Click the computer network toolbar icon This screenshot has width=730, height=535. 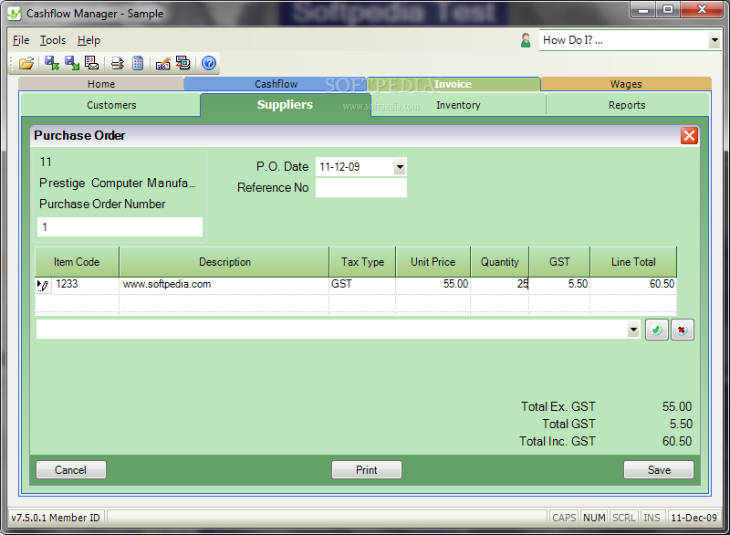tap(183, 63)
